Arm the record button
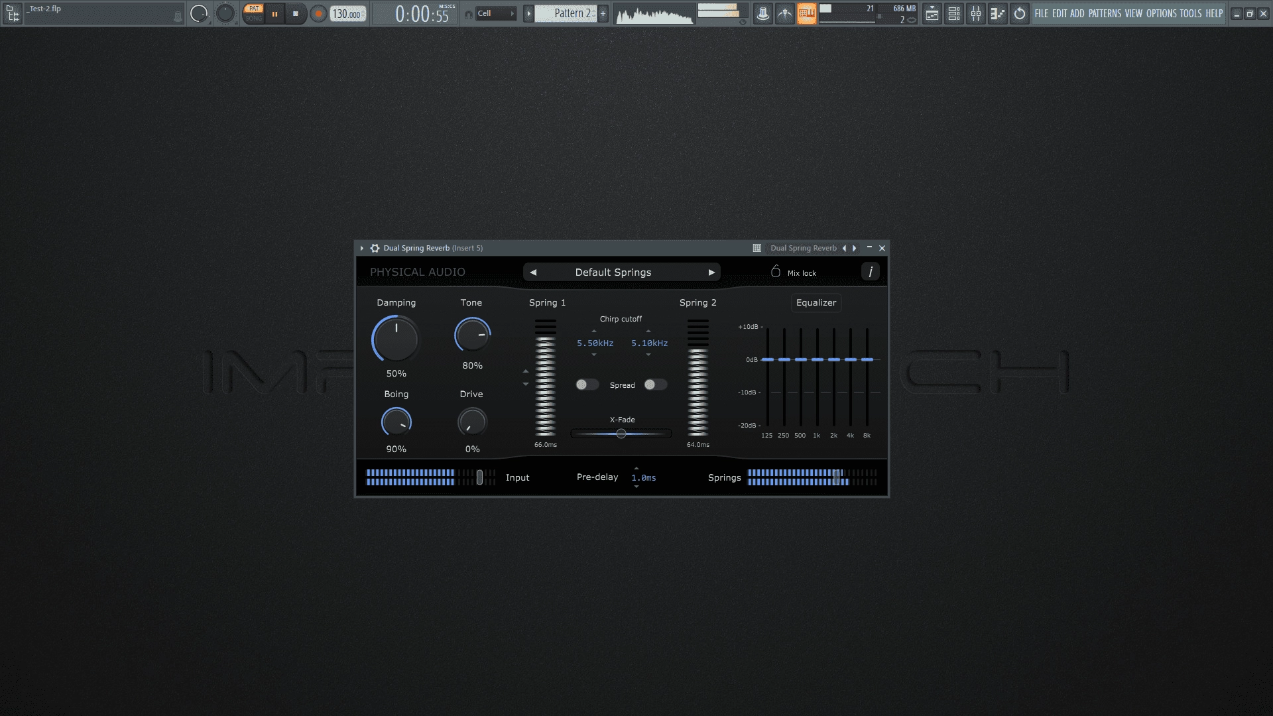Screen dimensions: 1273x716 point(318,14)
